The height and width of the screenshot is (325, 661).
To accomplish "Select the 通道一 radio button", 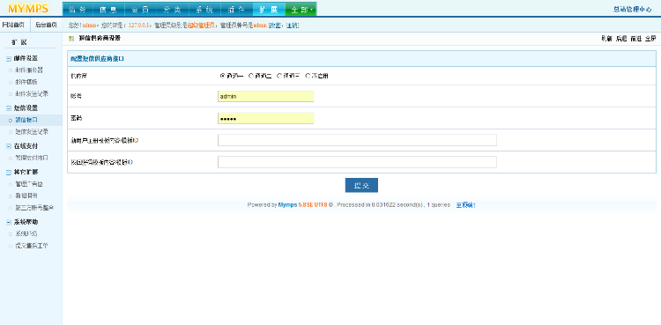I will click(x=222, y=76).
